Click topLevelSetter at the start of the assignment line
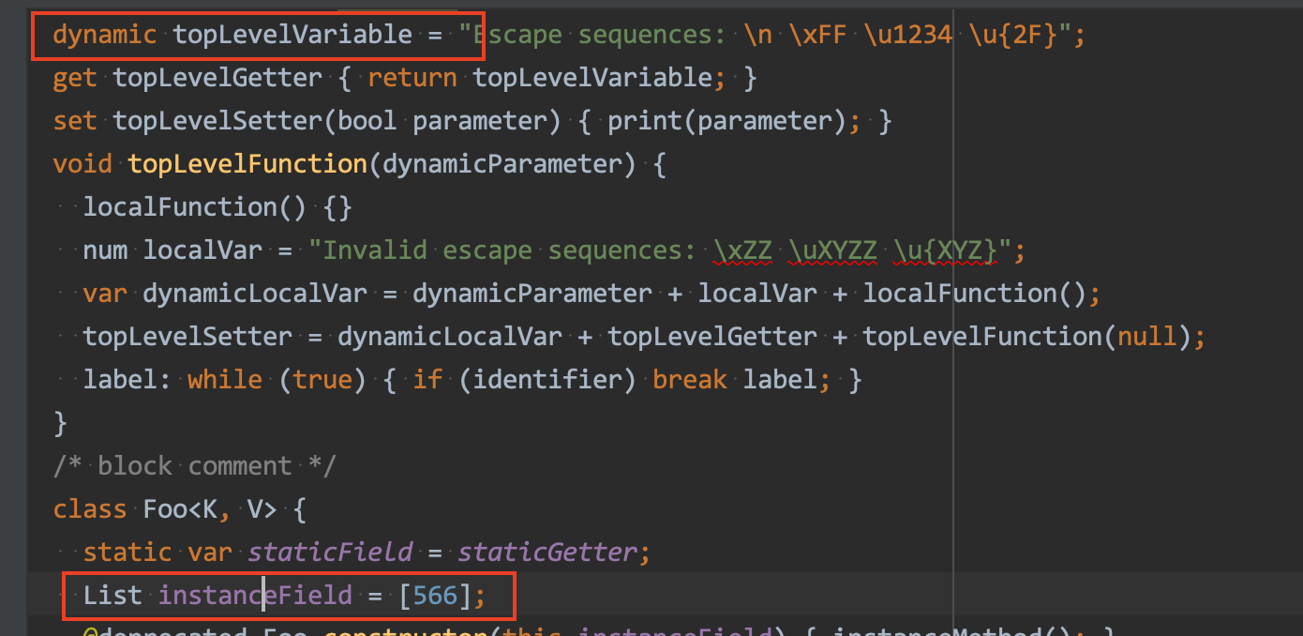The image size is (1303, 636). point(187,336)
